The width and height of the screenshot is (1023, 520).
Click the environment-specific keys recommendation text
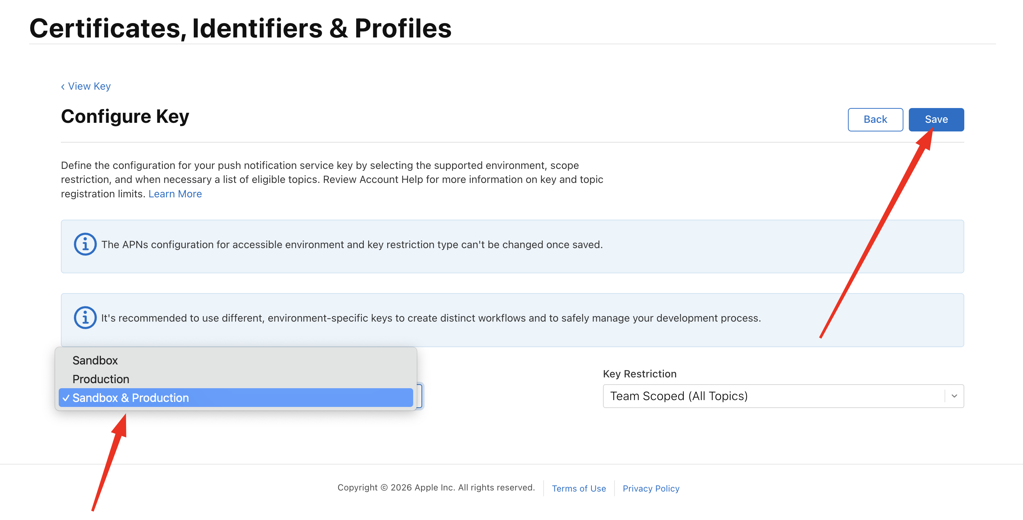(x=431, y=318)
